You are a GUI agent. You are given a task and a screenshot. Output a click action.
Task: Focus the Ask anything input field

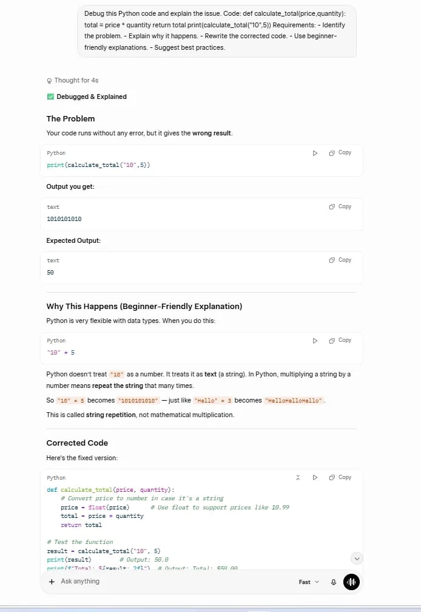click(x=175, y=582)
